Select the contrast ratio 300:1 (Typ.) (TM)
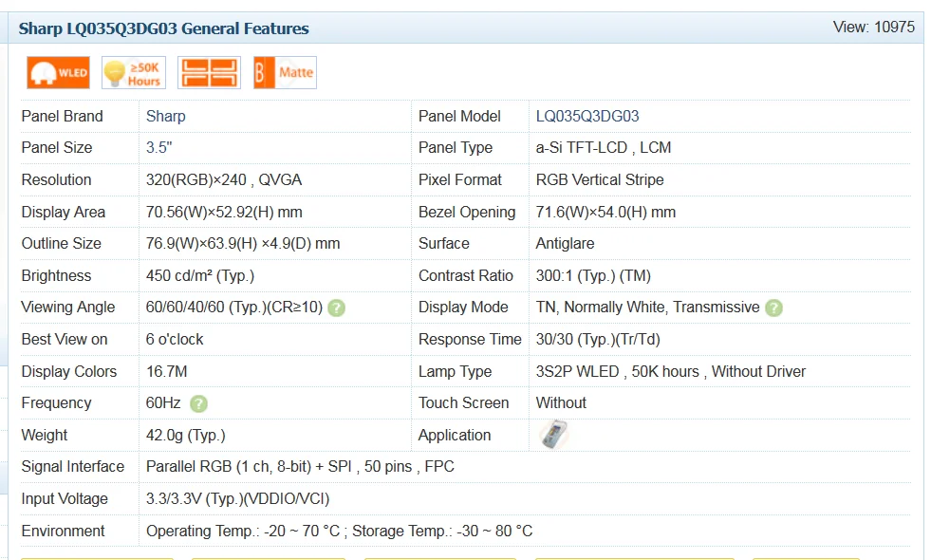The width and height of the screenshot is (931, 560). click(x=593, y=275)
